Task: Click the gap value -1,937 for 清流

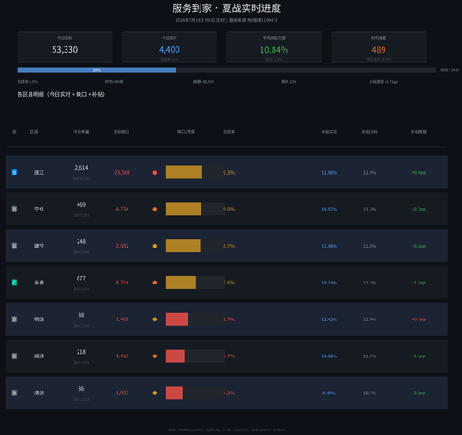Action: (122, 393)
